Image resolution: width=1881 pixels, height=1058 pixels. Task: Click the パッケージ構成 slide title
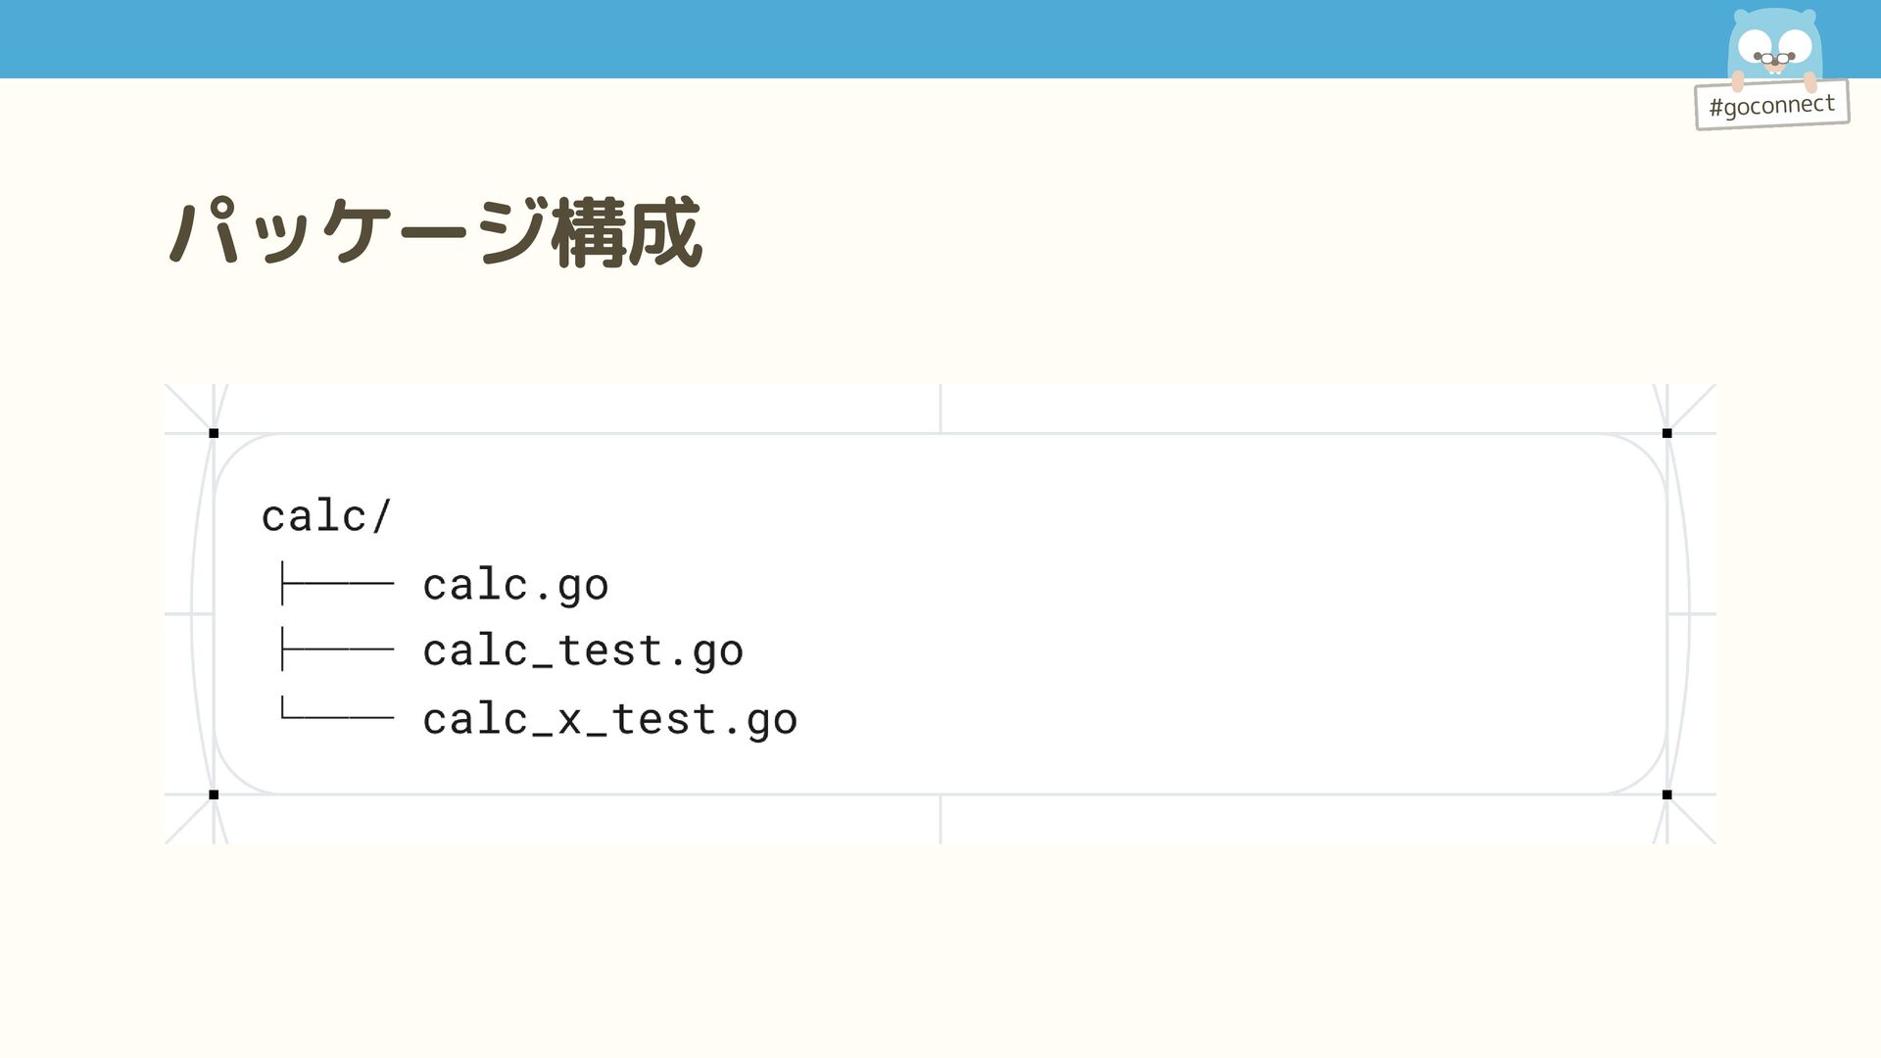tap(435, 233)
